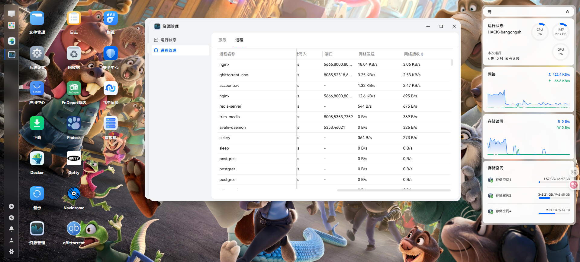Open the widget panel menu icon

(x=490, y=12)
